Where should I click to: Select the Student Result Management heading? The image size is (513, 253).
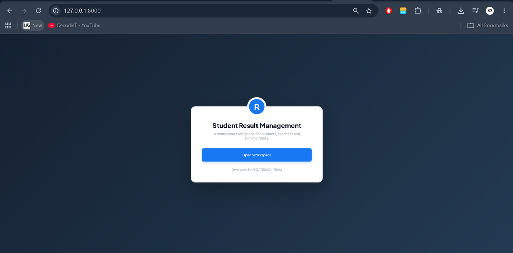[257, 126]
